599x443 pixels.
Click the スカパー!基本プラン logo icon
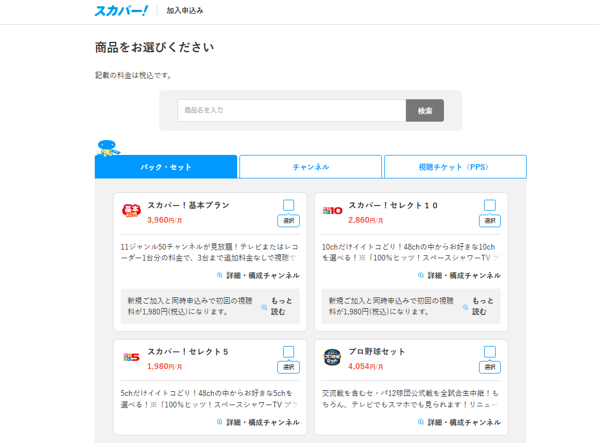(x=131, y=210)
